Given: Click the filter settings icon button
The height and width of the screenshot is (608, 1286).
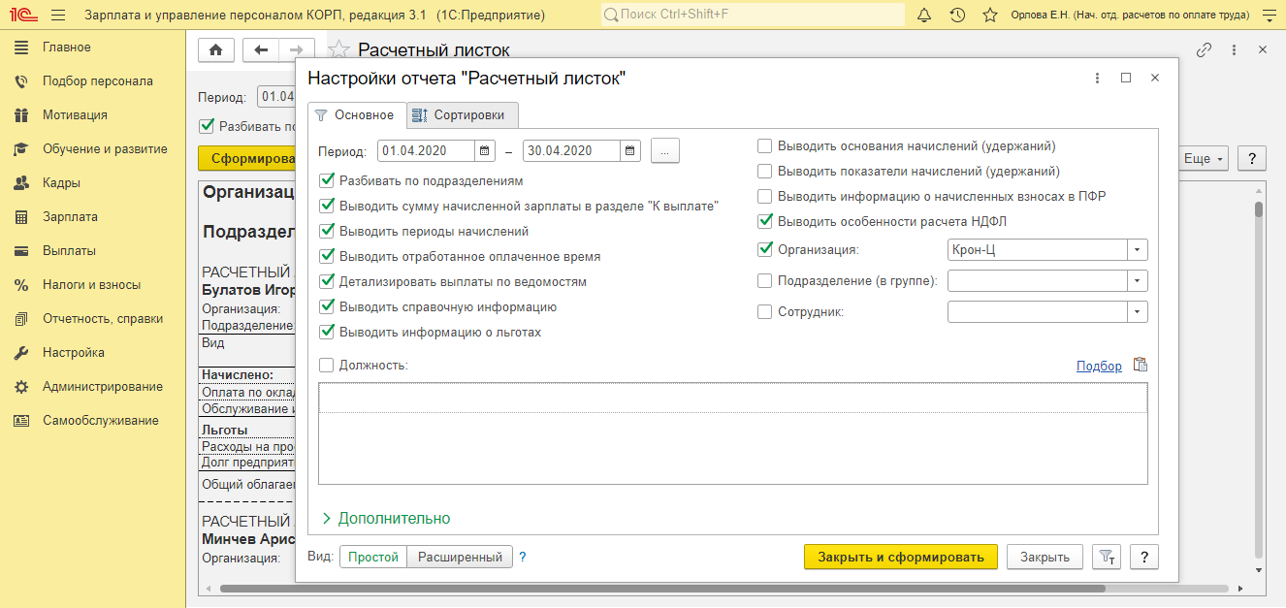Looking at the screenshot, I should tap(1106, 557).
